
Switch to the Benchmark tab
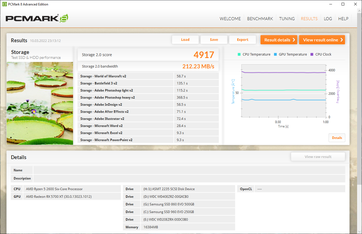260,19
